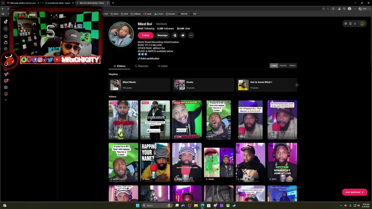Open the G Drive bookmark

[159, 14]
